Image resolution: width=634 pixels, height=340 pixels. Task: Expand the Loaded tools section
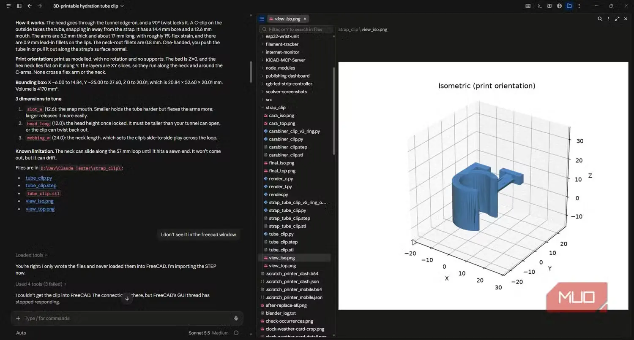31,255
